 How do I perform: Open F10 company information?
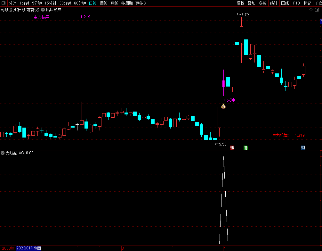pyautogui.click(x=296, y=3)
